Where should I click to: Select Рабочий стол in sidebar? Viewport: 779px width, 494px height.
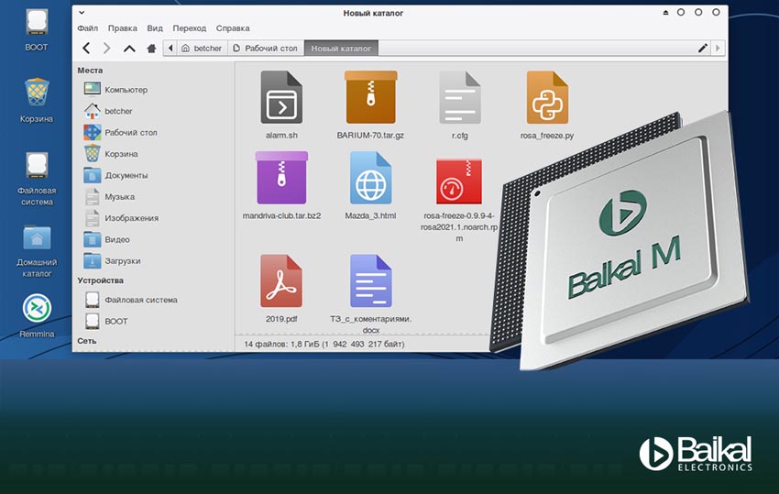coord(121,132)
